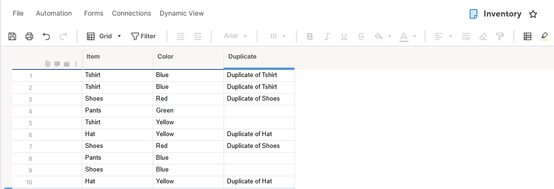Image resolution: width=554 pixels, height=189 pixels.
Task: Expand the Grid view dropdown arrow
Action: pos(119,36)
